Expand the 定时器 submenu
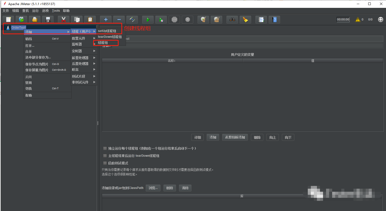 (84, 51)
